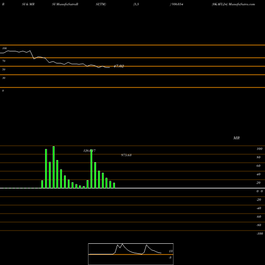
Task: Click the 'SI & MR' header text
Action: (28, 4)
